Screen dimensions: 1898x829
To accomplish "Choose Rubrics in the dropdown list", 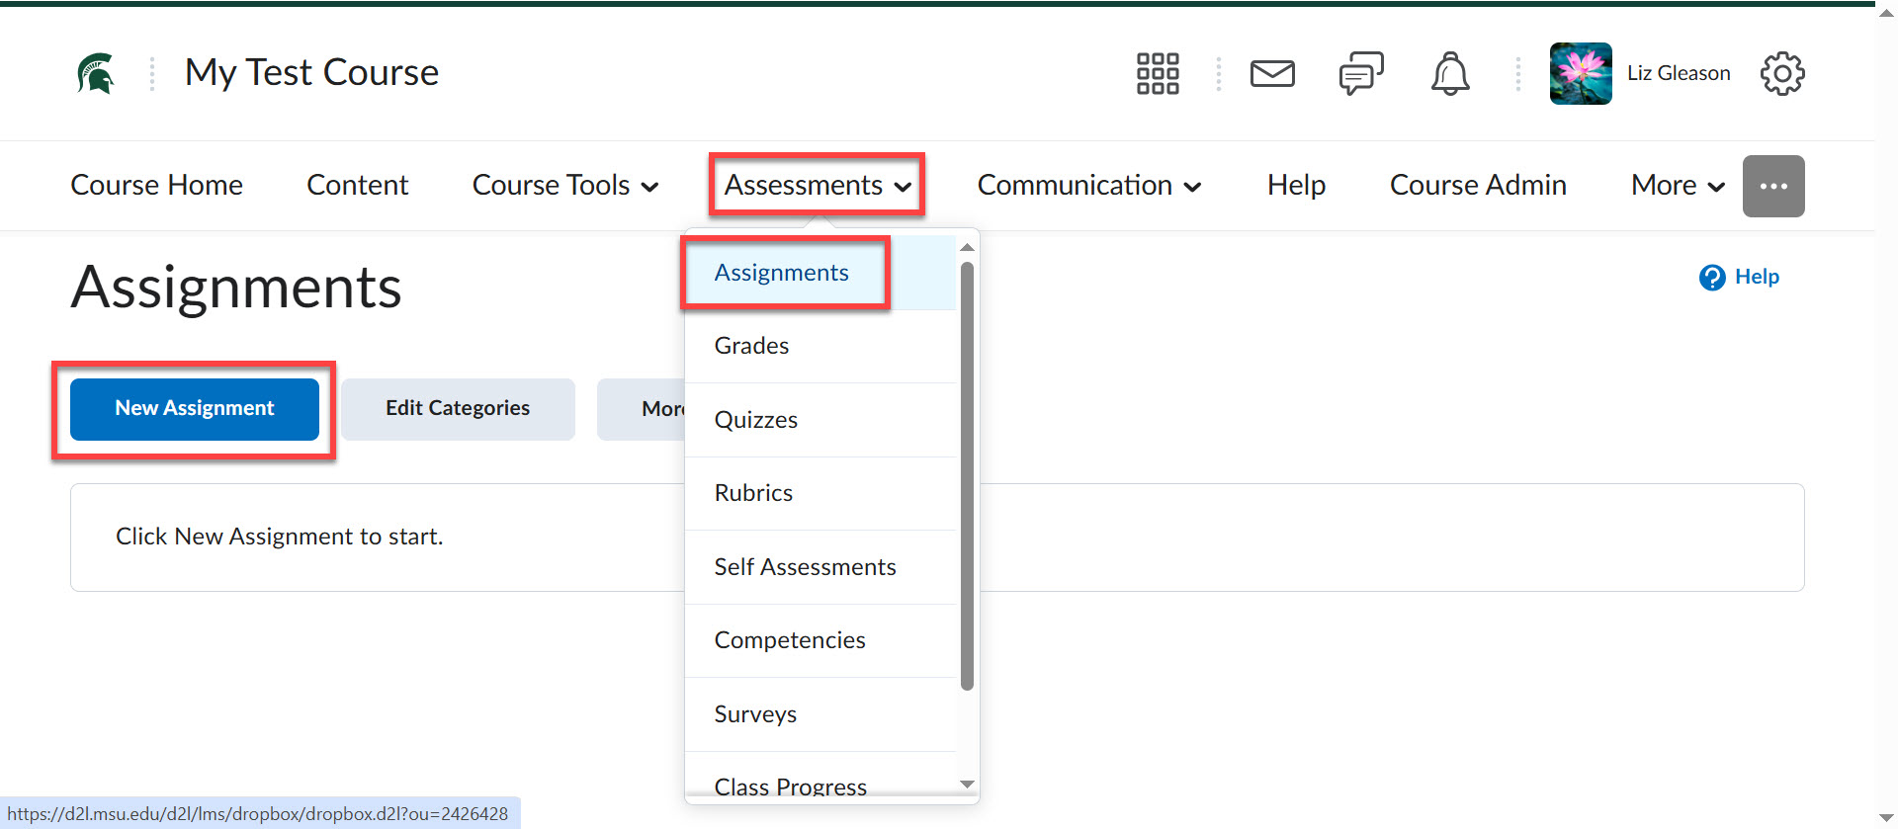I will click(x=753, y=493).
